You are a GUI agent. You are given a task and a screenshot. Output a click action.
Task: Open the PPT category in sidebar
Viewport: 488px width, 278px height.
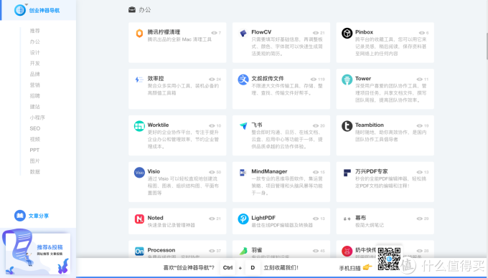[34, 150]
